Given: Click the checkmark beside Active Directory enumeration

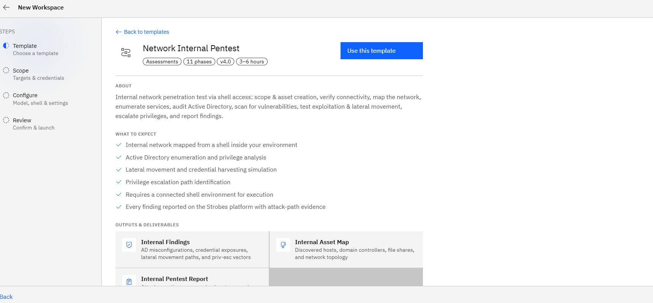Looking at the screenshot, I should (x=119, y=157).
